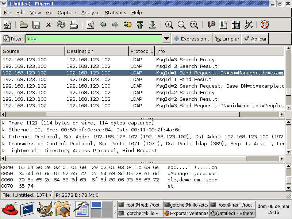Select the MsgId=3 Bind Request packet
The height and width of the screenshot is (219, 292).
[x=142, y=105]
